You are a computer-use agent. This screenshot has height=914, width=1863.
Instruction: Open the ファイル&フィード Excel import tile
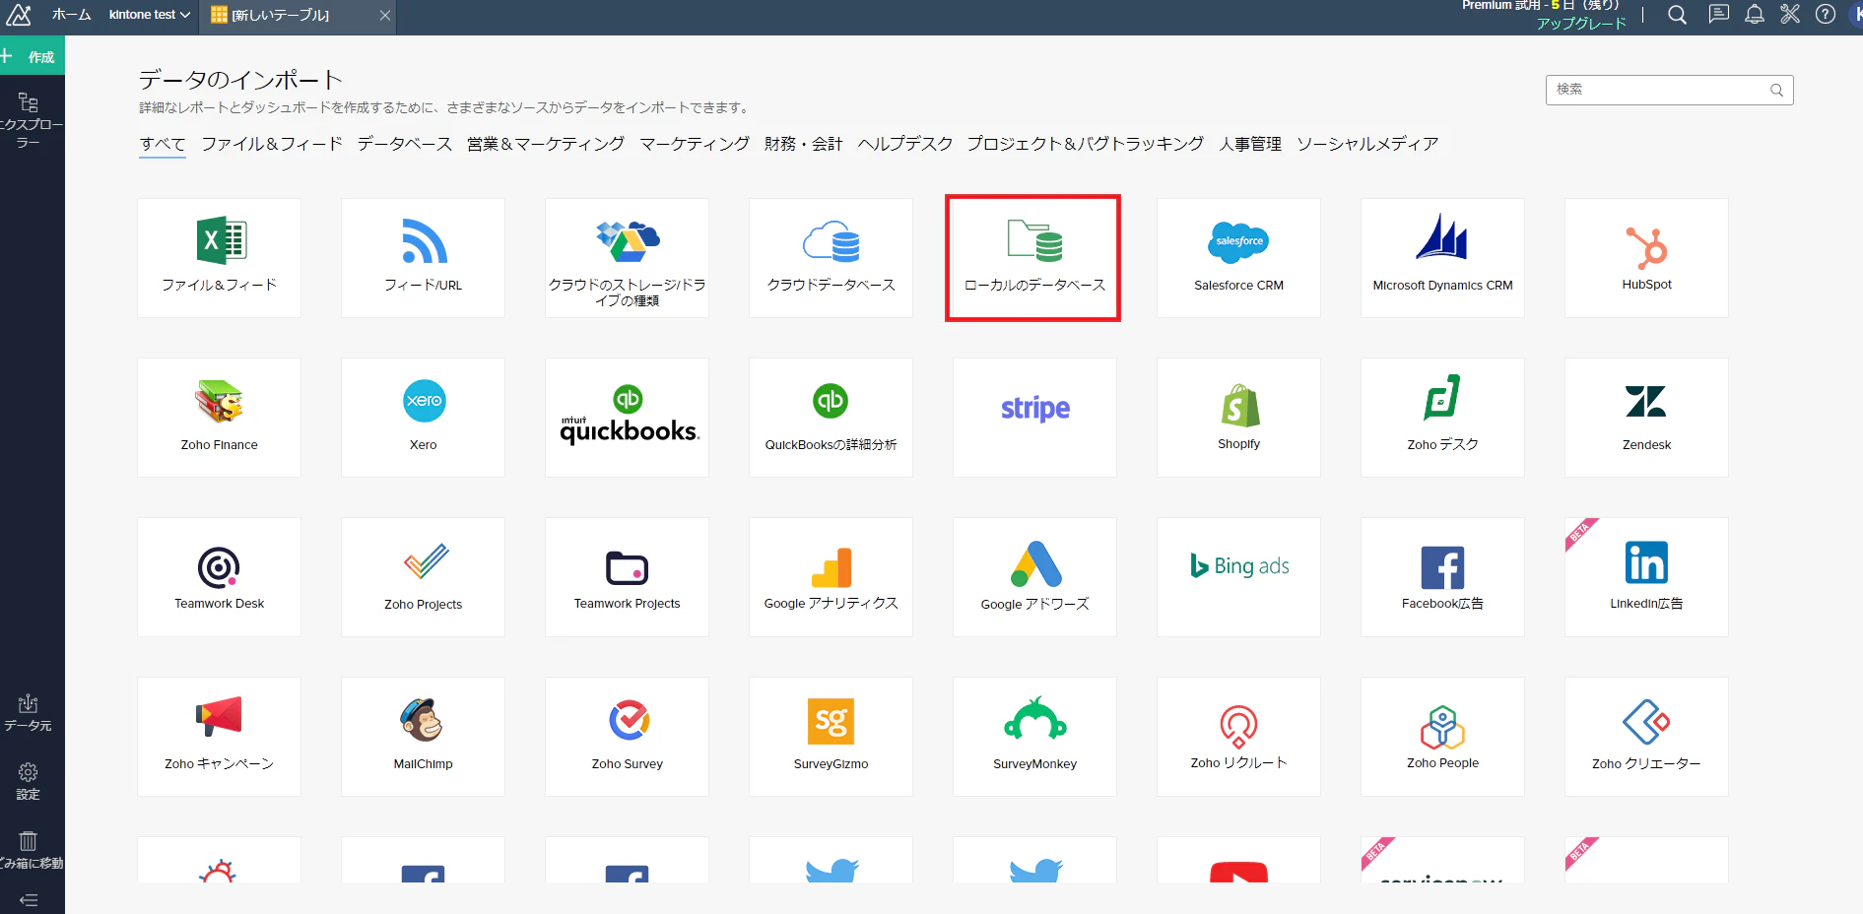219,258
